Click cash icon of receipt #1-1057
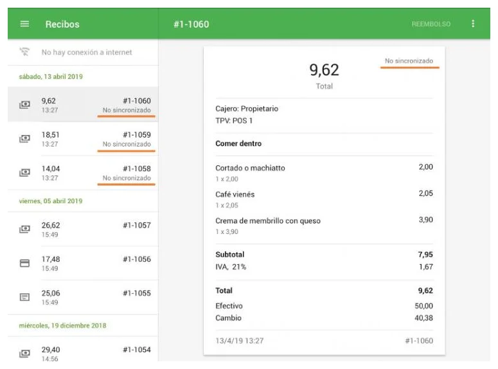Image resolution: width=498 pixels, height=369 pixels. point(25,229)
